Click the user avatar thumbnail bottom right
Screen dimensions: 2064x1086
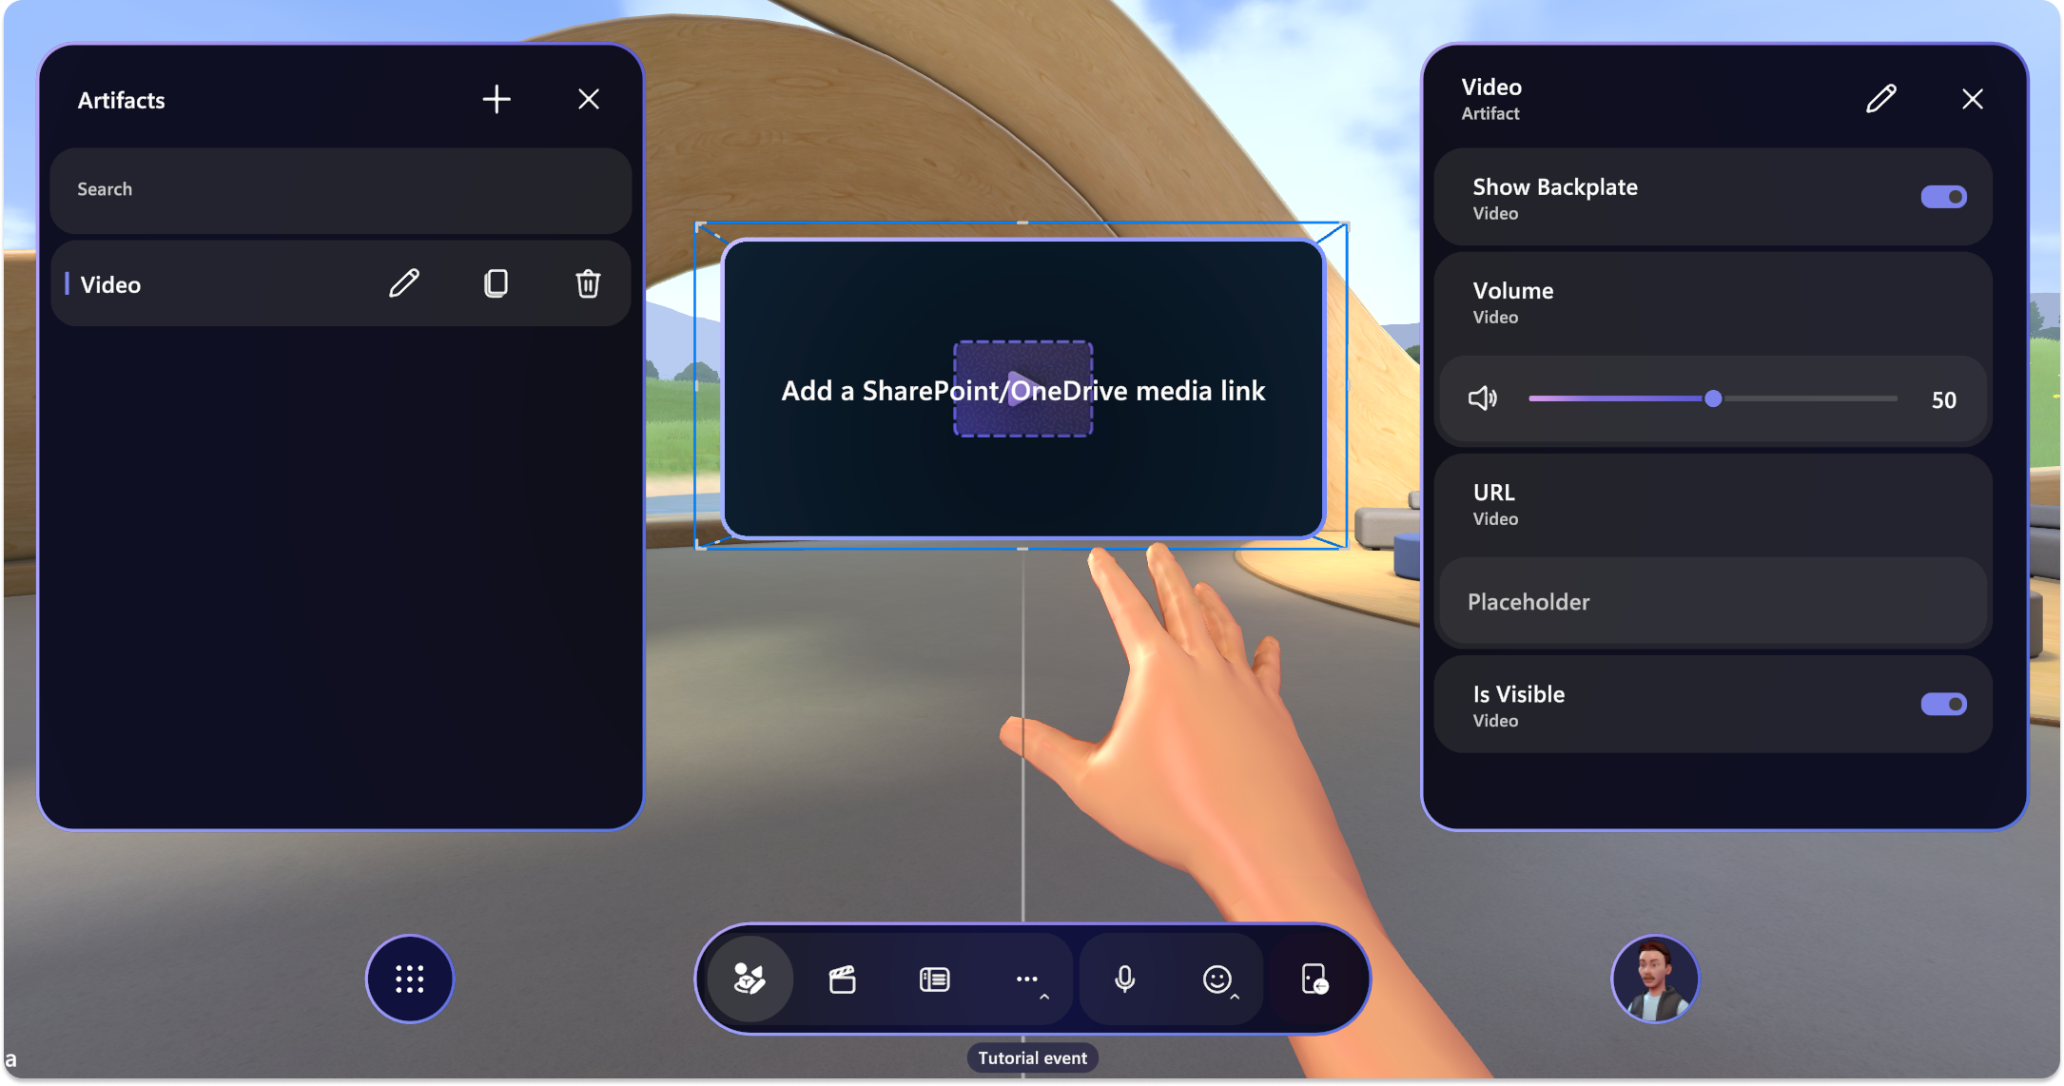(1656, 979)
